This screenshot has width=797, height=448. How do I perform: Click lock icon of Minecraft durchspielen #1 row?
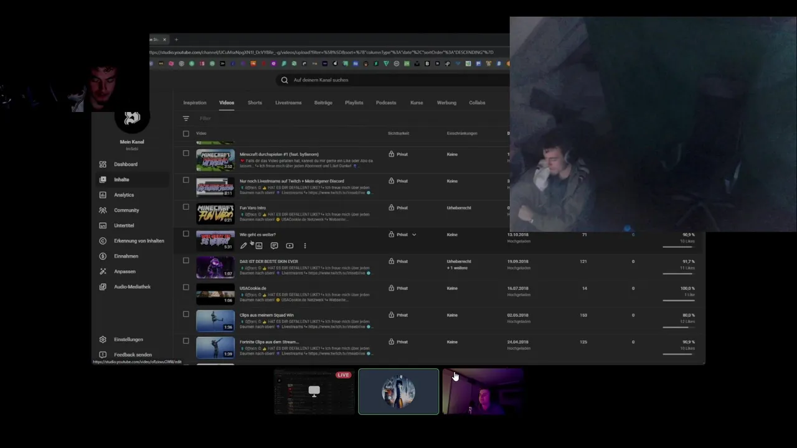(x=391, y=154)
